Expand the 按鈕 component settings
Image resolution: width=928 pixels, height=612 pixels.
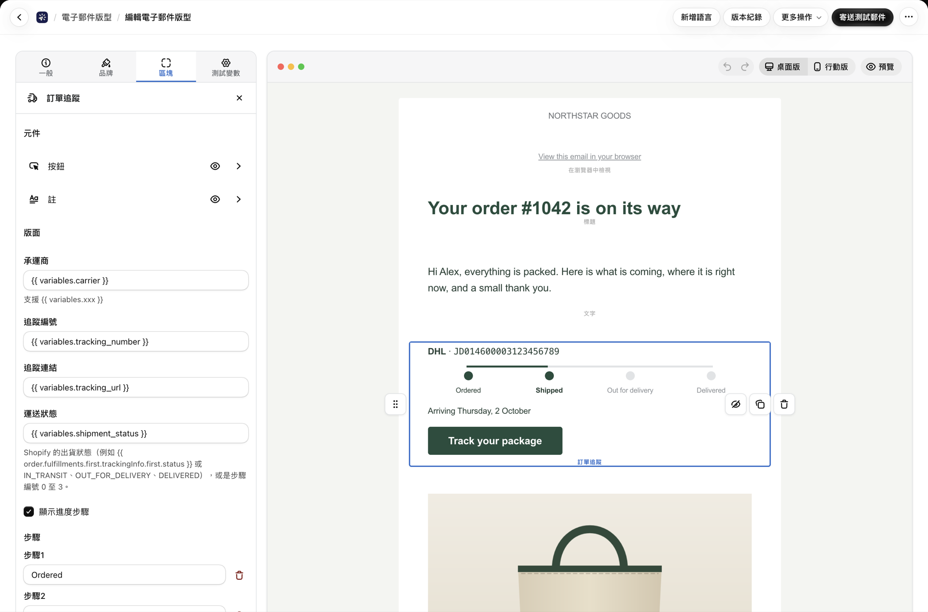(238, 166)
